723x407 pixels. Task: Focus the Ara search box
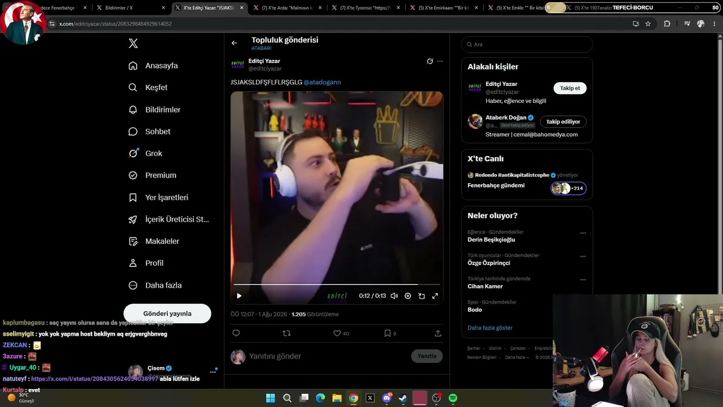click(527, 44)
